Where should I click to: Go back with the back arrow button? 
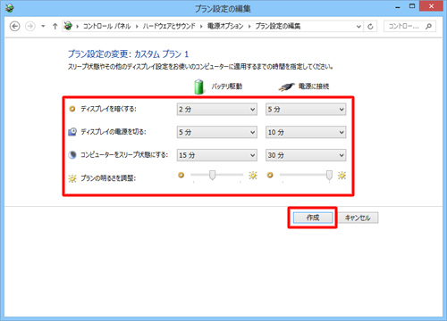[x=14, y=26]
